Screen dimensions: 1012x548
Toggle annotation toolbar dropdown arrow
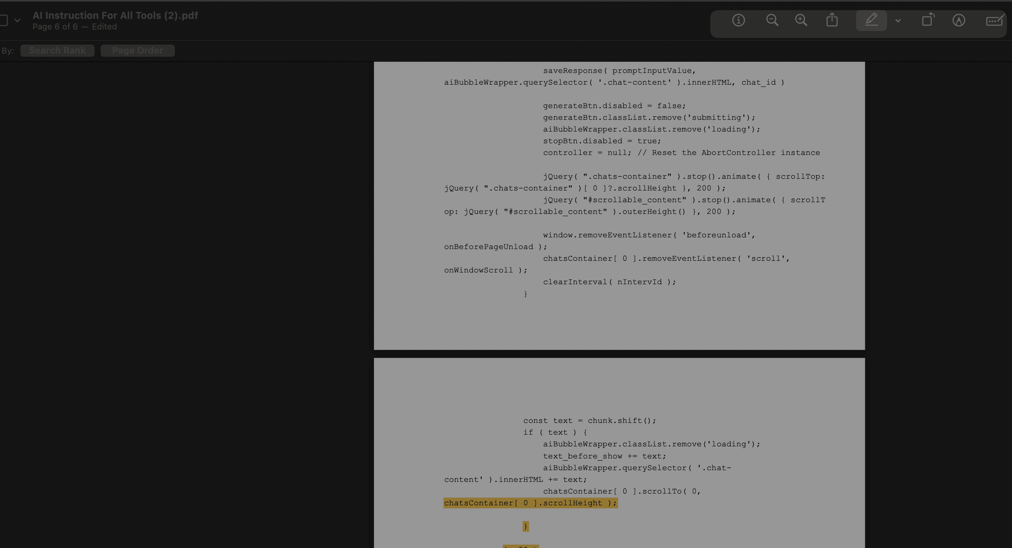click(897, 20)
